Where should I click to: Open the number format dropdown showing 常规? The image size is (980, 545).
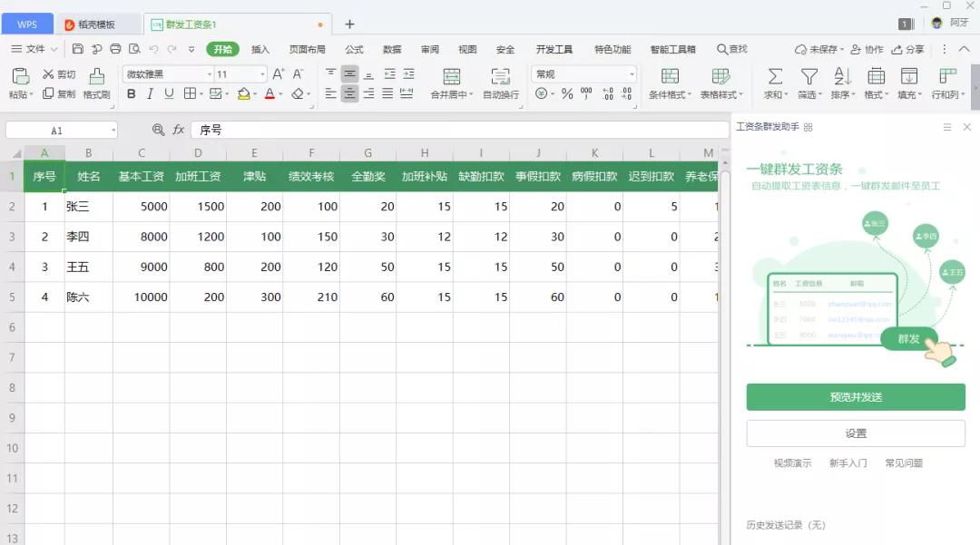tap(582, 73)
